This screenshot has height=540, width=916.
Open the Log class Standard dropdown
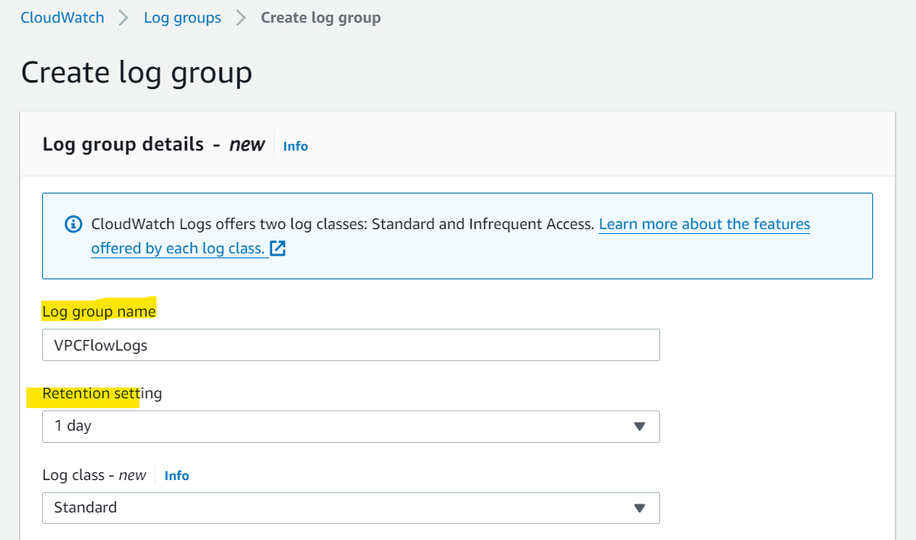[x=351, y=508]
